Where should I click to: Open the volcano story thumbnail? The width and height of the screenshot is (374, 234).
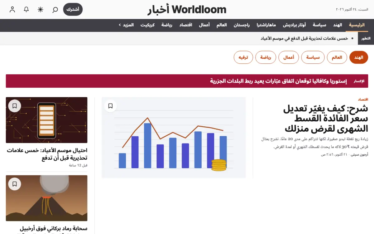pos(47,198)
